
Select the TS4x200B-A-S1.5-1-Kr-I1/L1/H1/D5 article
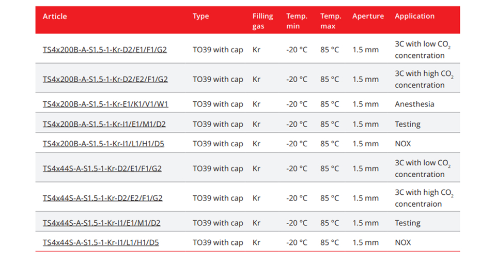[103, 144]
